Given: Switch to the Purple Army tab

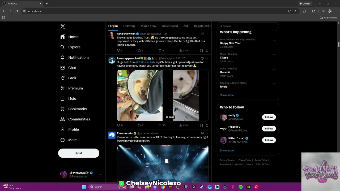Looking at the screenshot, I should point(148,26).
